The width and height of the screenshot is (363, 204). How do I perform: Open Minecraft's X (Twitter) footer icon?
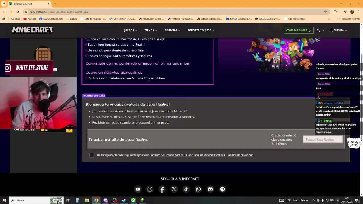click(x=174, y=189)
